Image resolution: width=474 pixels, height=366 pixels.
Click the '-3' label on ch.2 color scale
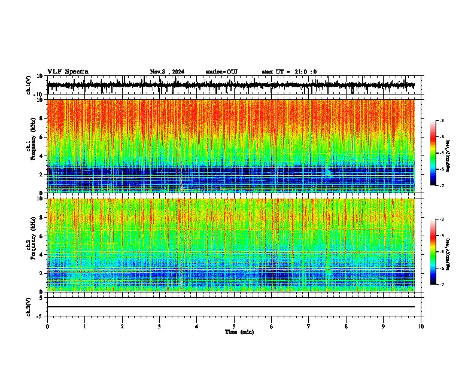click(441, 219)
